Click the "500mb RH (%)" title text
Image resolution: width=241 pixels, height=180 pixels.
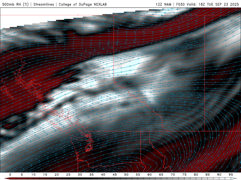[x=15, y=4]
